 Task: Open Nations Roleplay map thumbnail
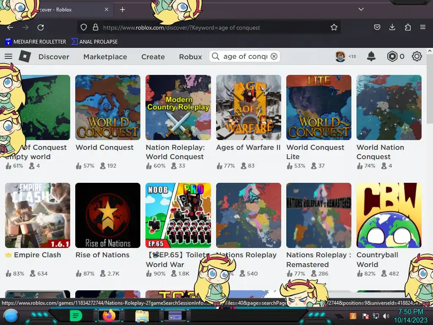pyautogui.click(x=249, y=215)
